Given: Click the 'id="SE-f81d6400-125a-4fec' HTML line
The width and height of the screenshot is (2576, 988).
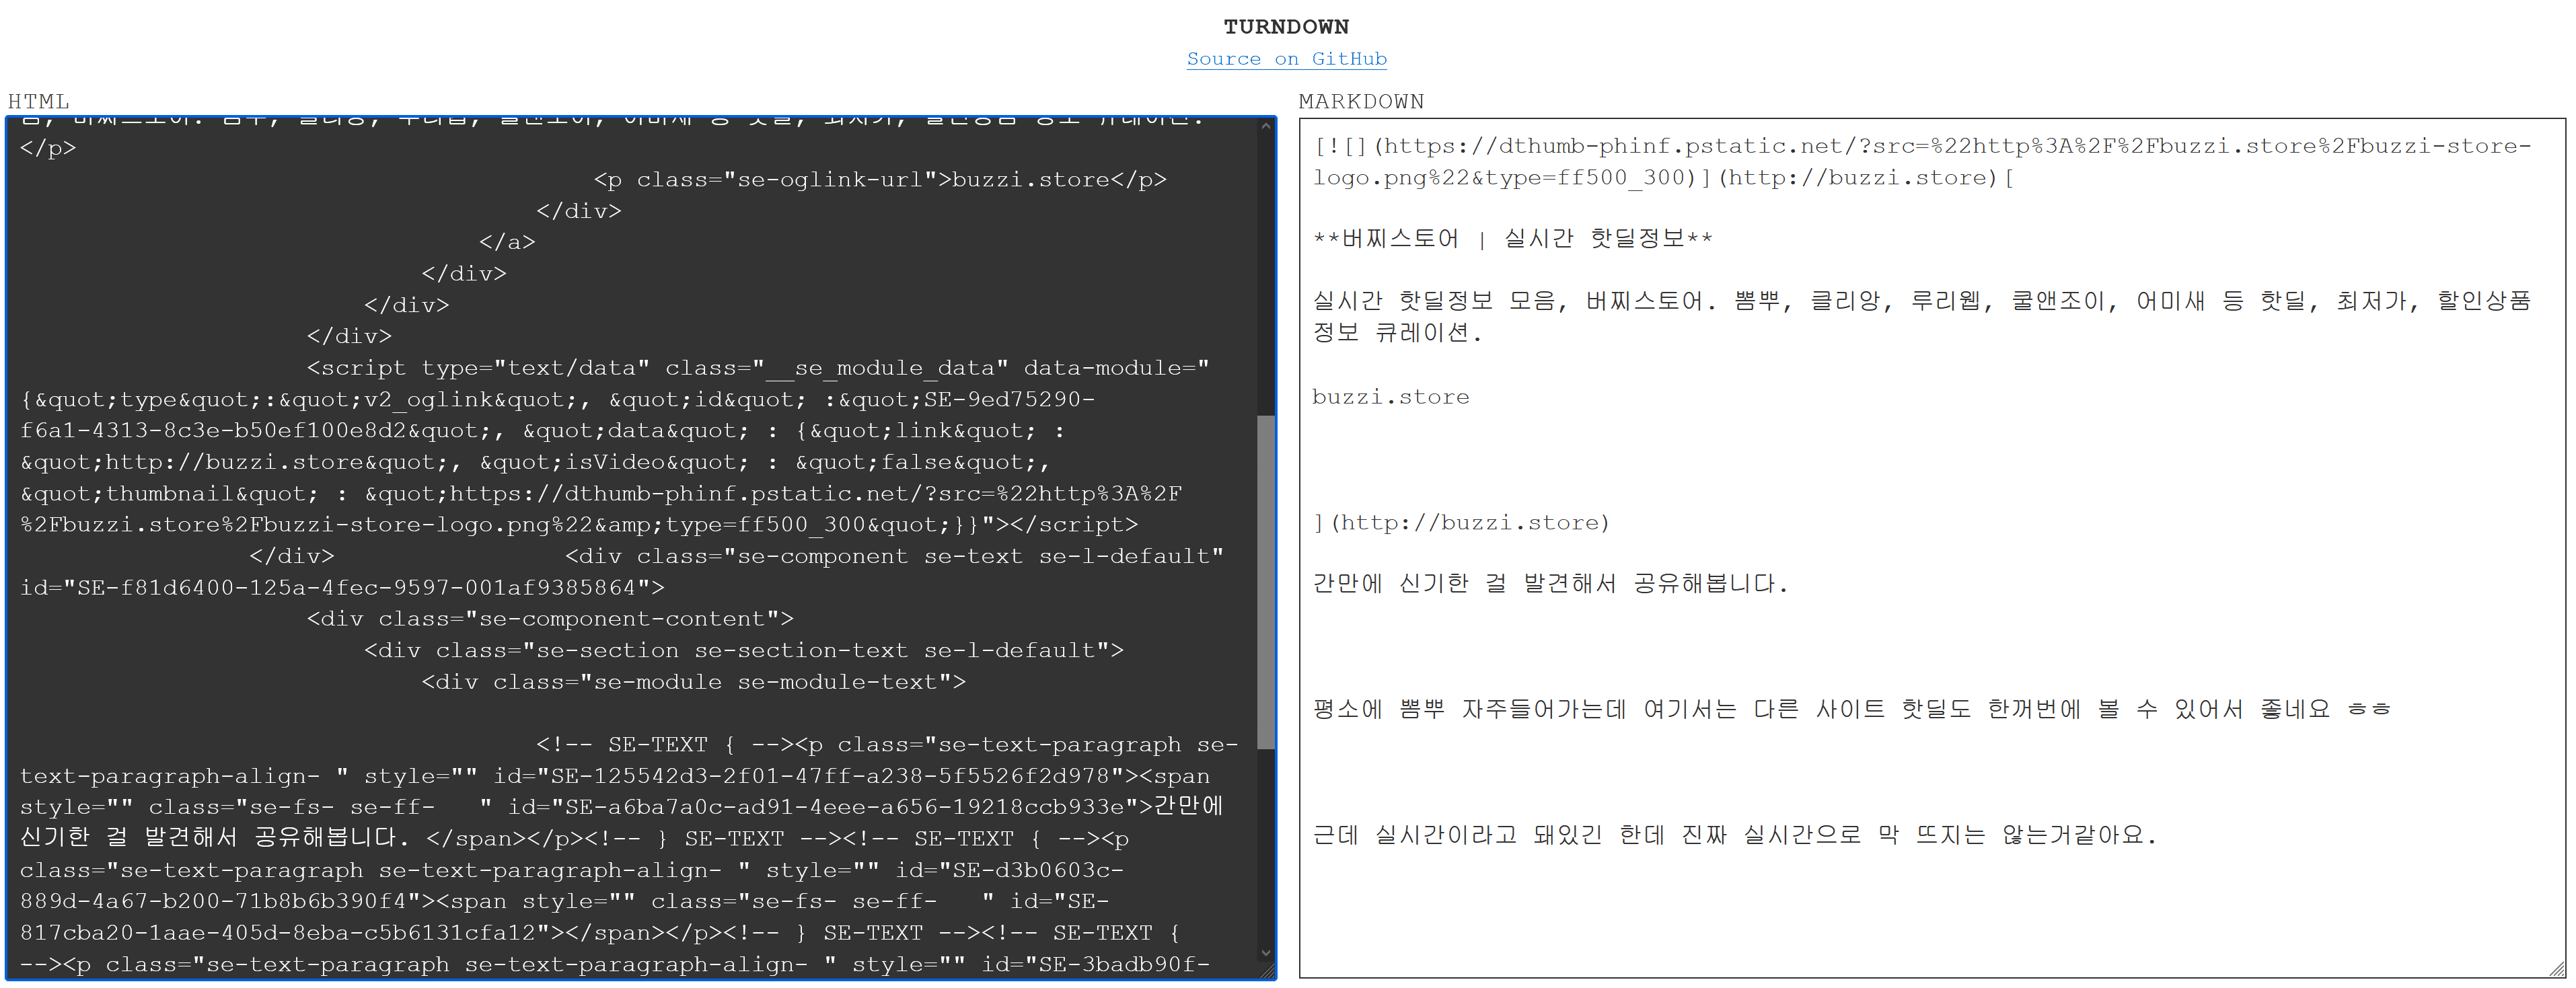Looking at the screenshot, I should 342,588.
